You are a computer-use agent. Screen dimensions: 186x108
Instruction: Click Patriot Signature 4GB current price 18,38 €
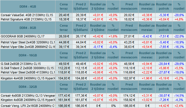(x=64, y=19)
